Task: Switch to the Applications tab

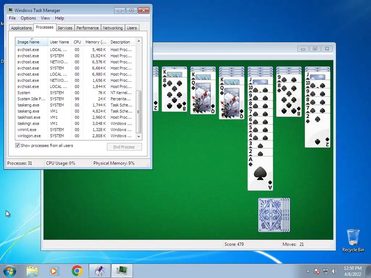Action: click(21, 28)
